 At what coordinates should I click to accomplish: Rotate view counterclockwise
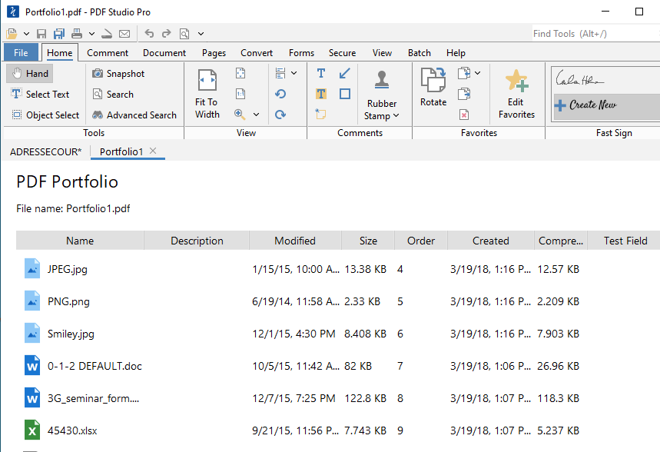280,94
